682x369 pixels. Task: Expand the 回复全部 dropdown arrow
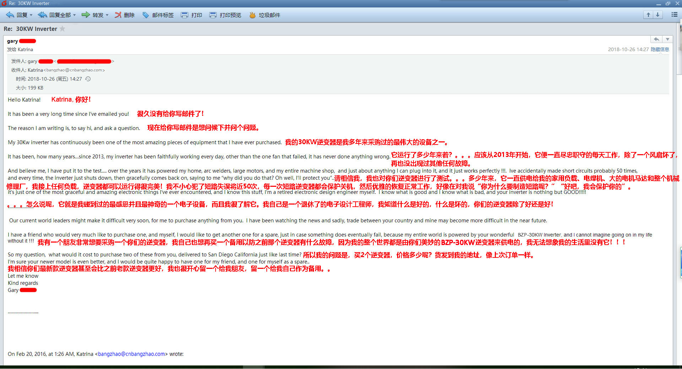(x=75, y=15)
